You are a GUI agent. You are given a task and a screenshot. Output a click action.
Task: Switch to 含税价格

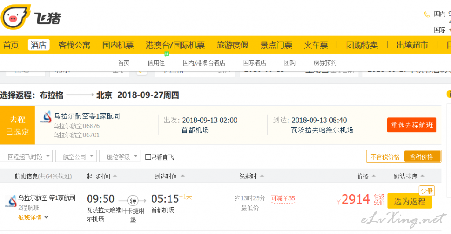click(422, 157)
